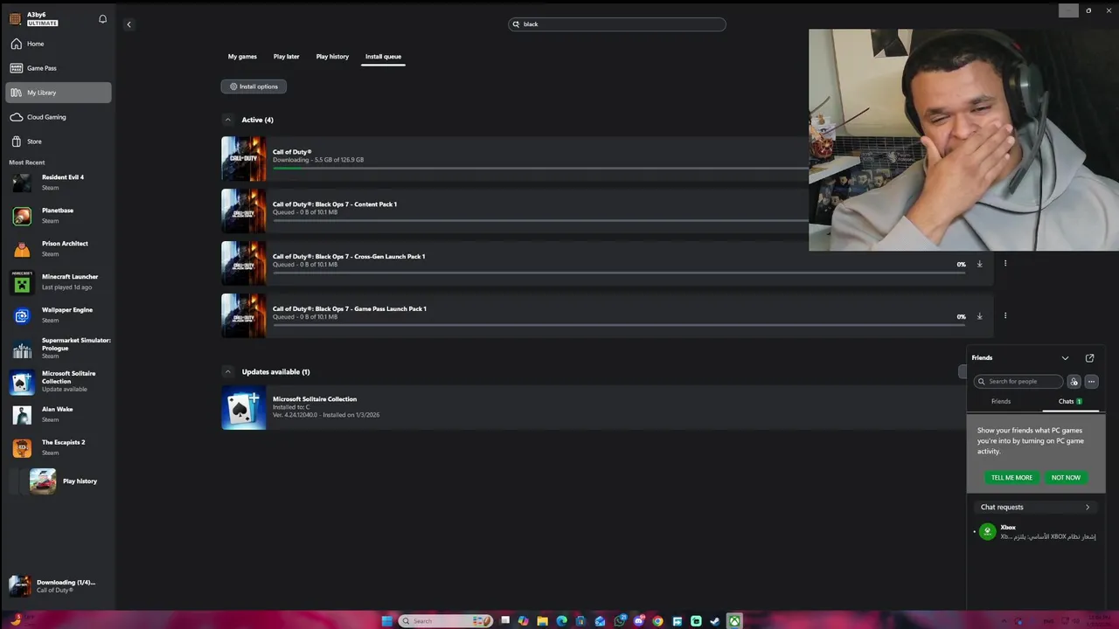Open Wallpaper Engine from Most Recent
1119x629 pixels.
pyautogui.click(x=59, y=315)
